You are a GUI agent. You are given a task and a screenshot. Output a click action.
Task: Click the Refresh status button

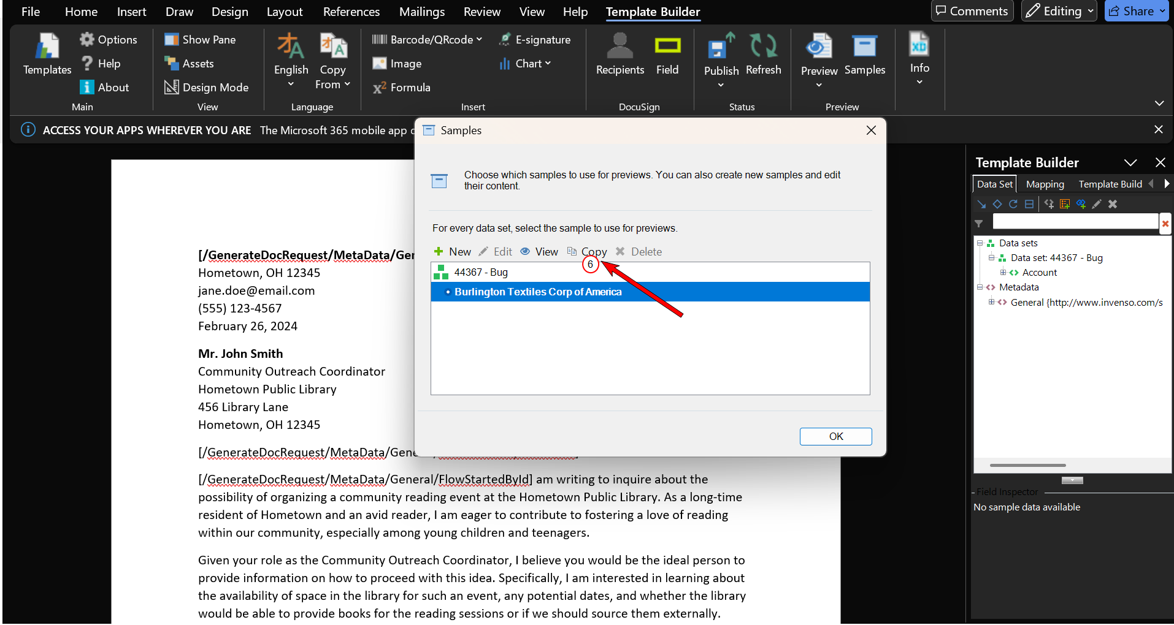tap(764, 54)
